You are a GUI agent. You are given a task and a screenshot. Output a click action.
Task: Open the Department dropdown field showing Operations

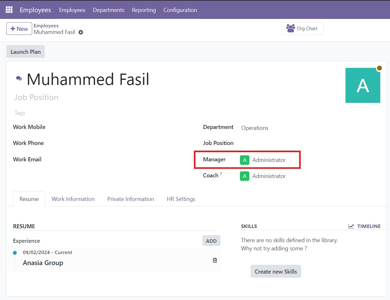tap(284, 128)
